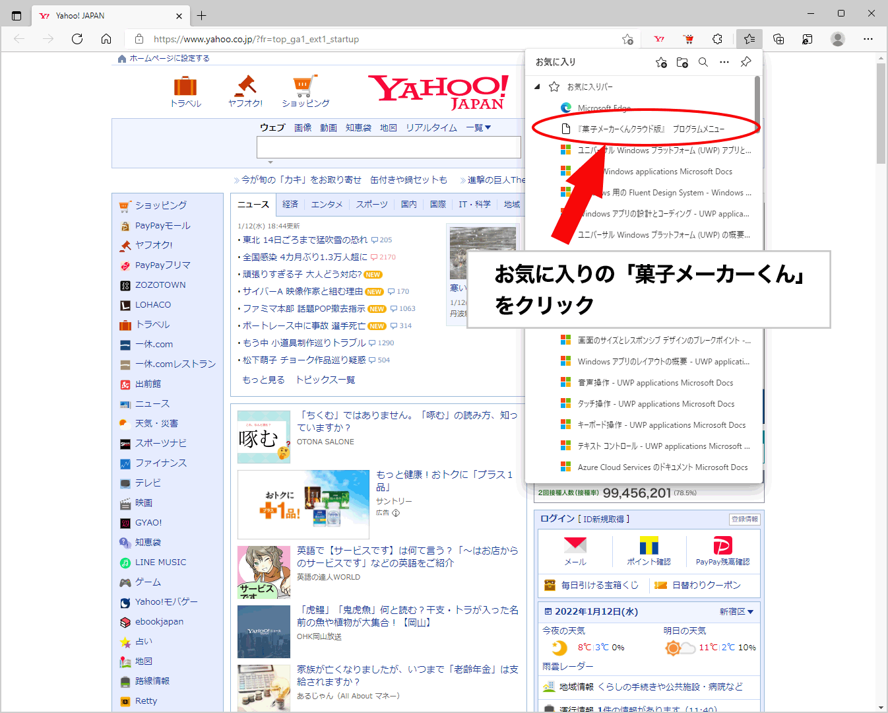This screenshot has height=713, width=888.
Task: Open a new browser tab
Action: 202,15
